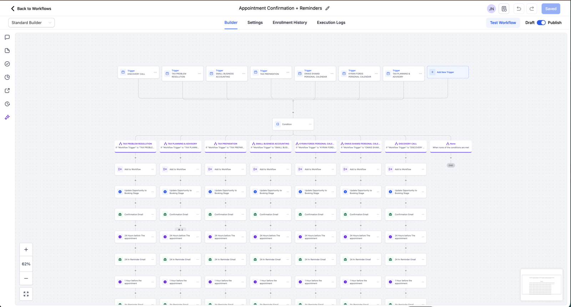Open the Enrollment History tab
The width and height of the screenshot is (571, 307).
click(289, 22)
